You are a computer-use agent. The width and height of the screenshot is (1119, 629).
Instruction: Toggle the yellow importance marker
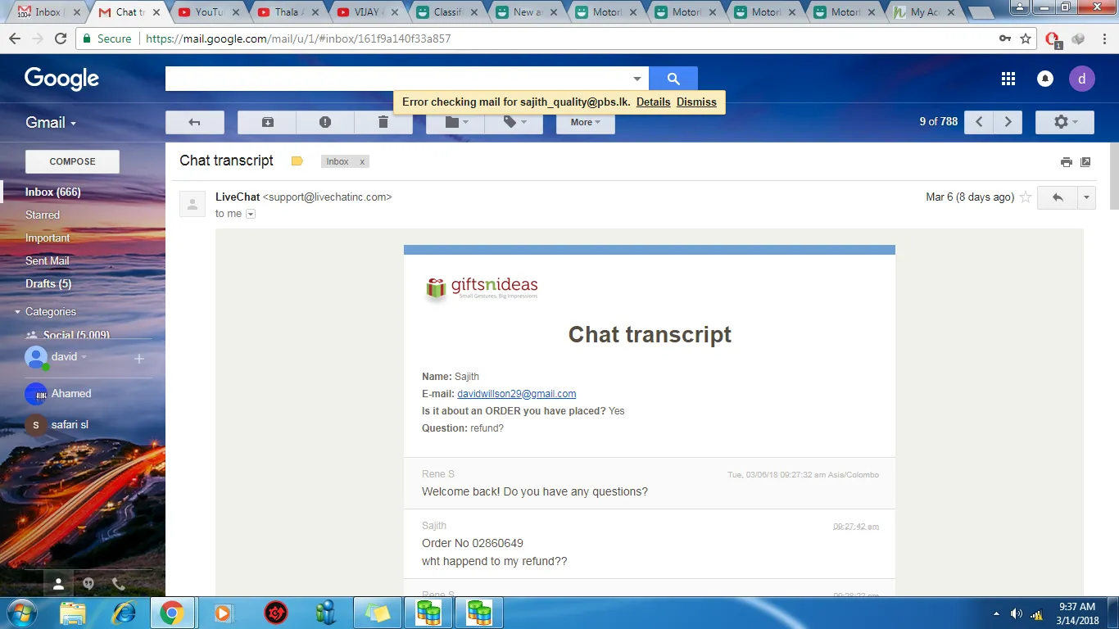point(297,161)
